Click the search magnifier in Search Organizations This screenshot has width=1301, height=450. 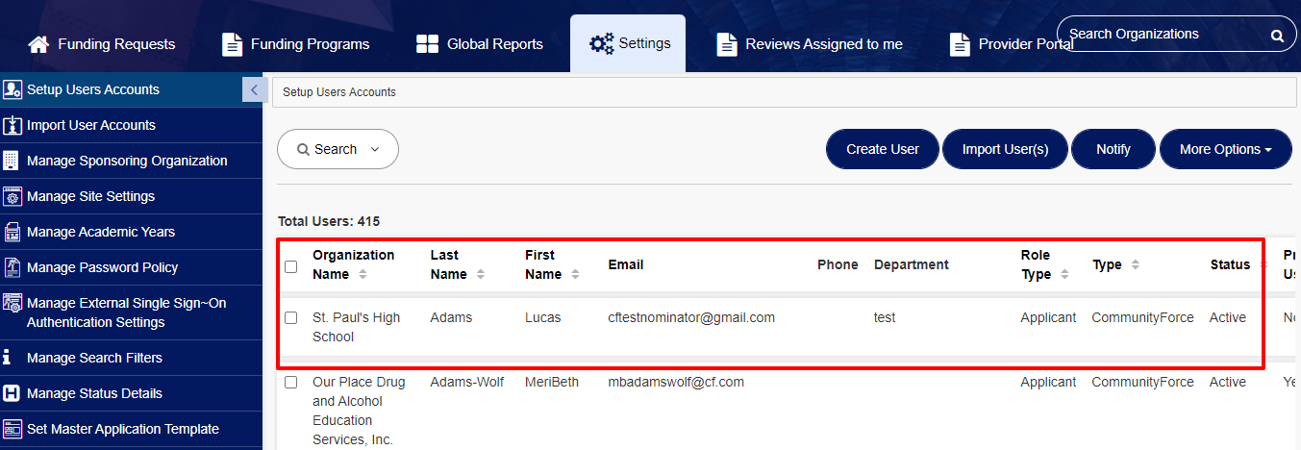point(1277,36)
